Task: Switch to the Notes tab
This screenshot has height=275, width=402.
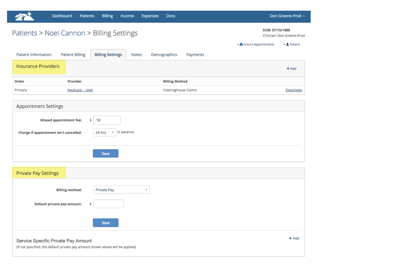Action: tap(136, 55)
